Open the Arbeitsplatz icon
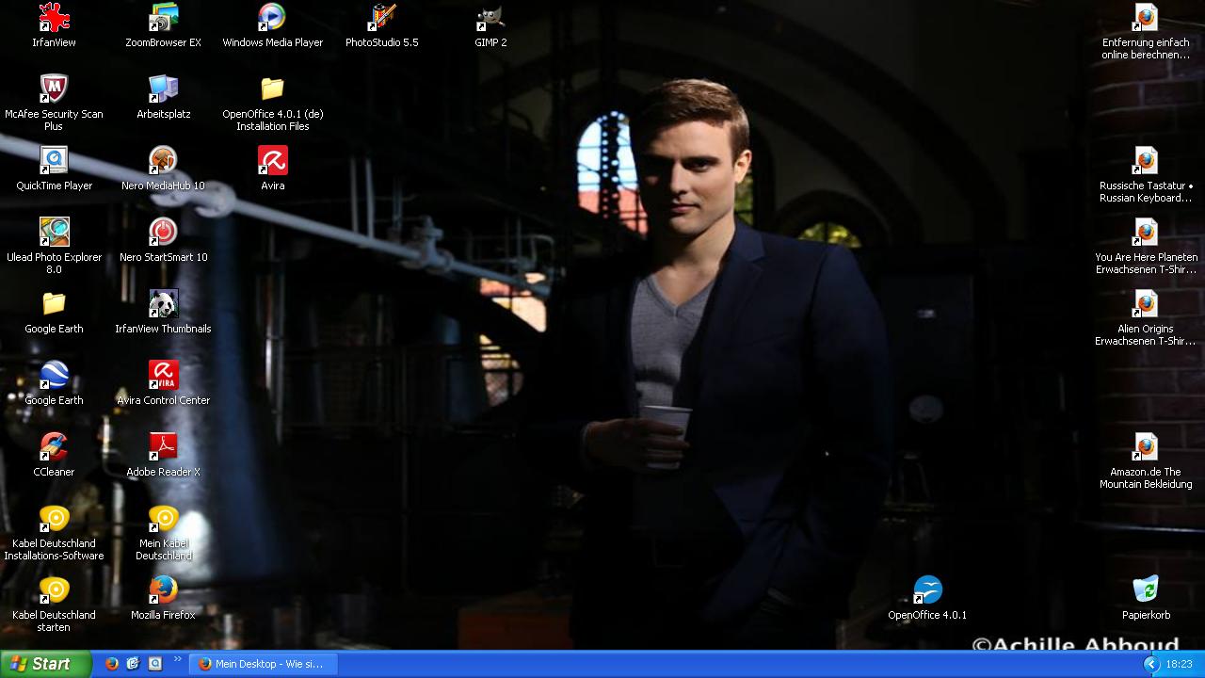The image size is (1205, 678). tap(163, 89)
